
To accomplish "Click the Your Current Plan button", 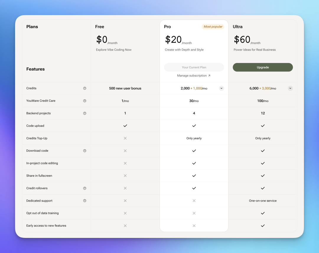I will (194, 67).
